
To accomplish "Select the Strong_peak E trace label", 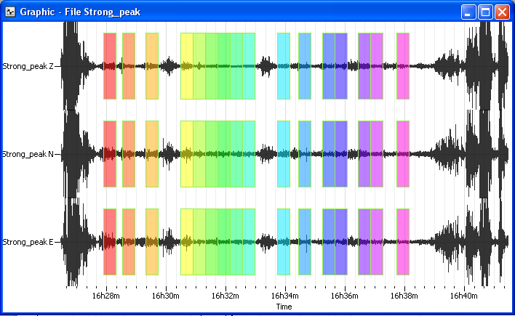I will (x=28, y=242).
